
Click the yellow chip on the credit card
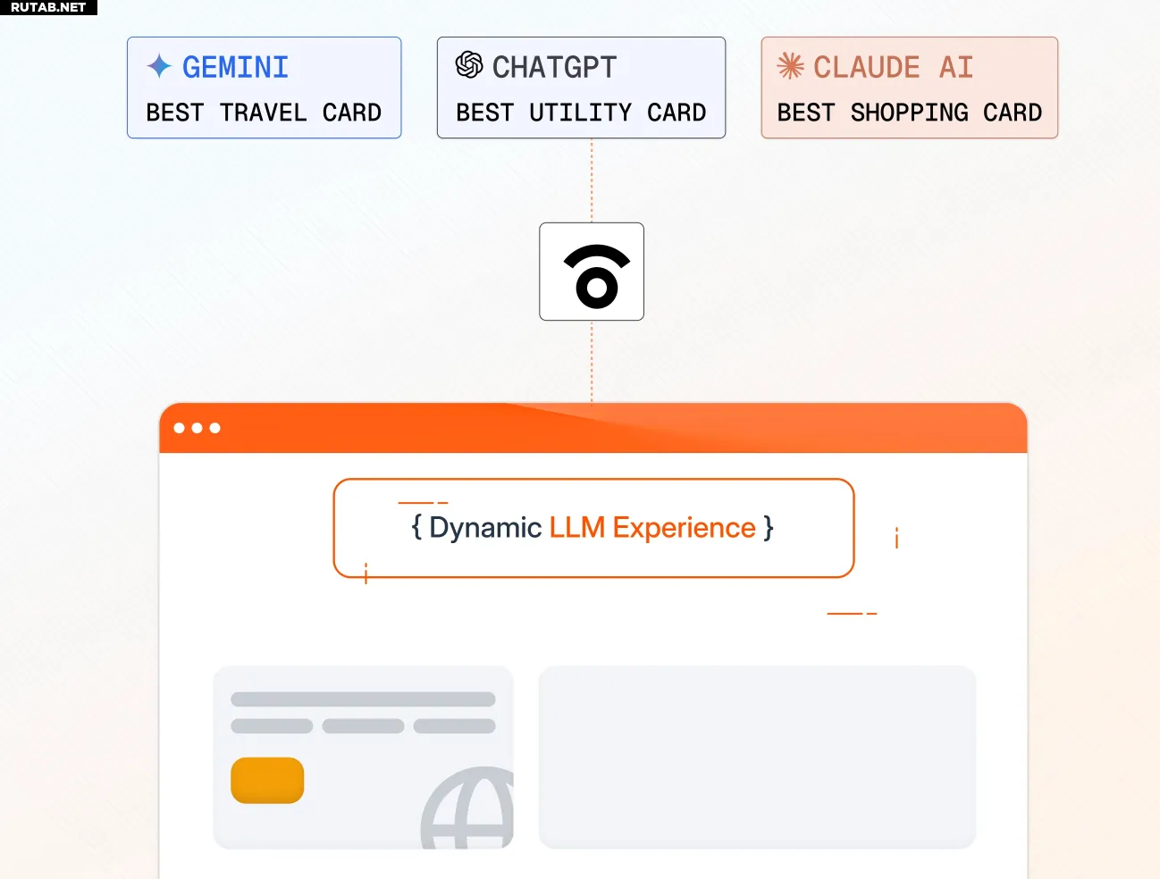[x=267, y=781]
